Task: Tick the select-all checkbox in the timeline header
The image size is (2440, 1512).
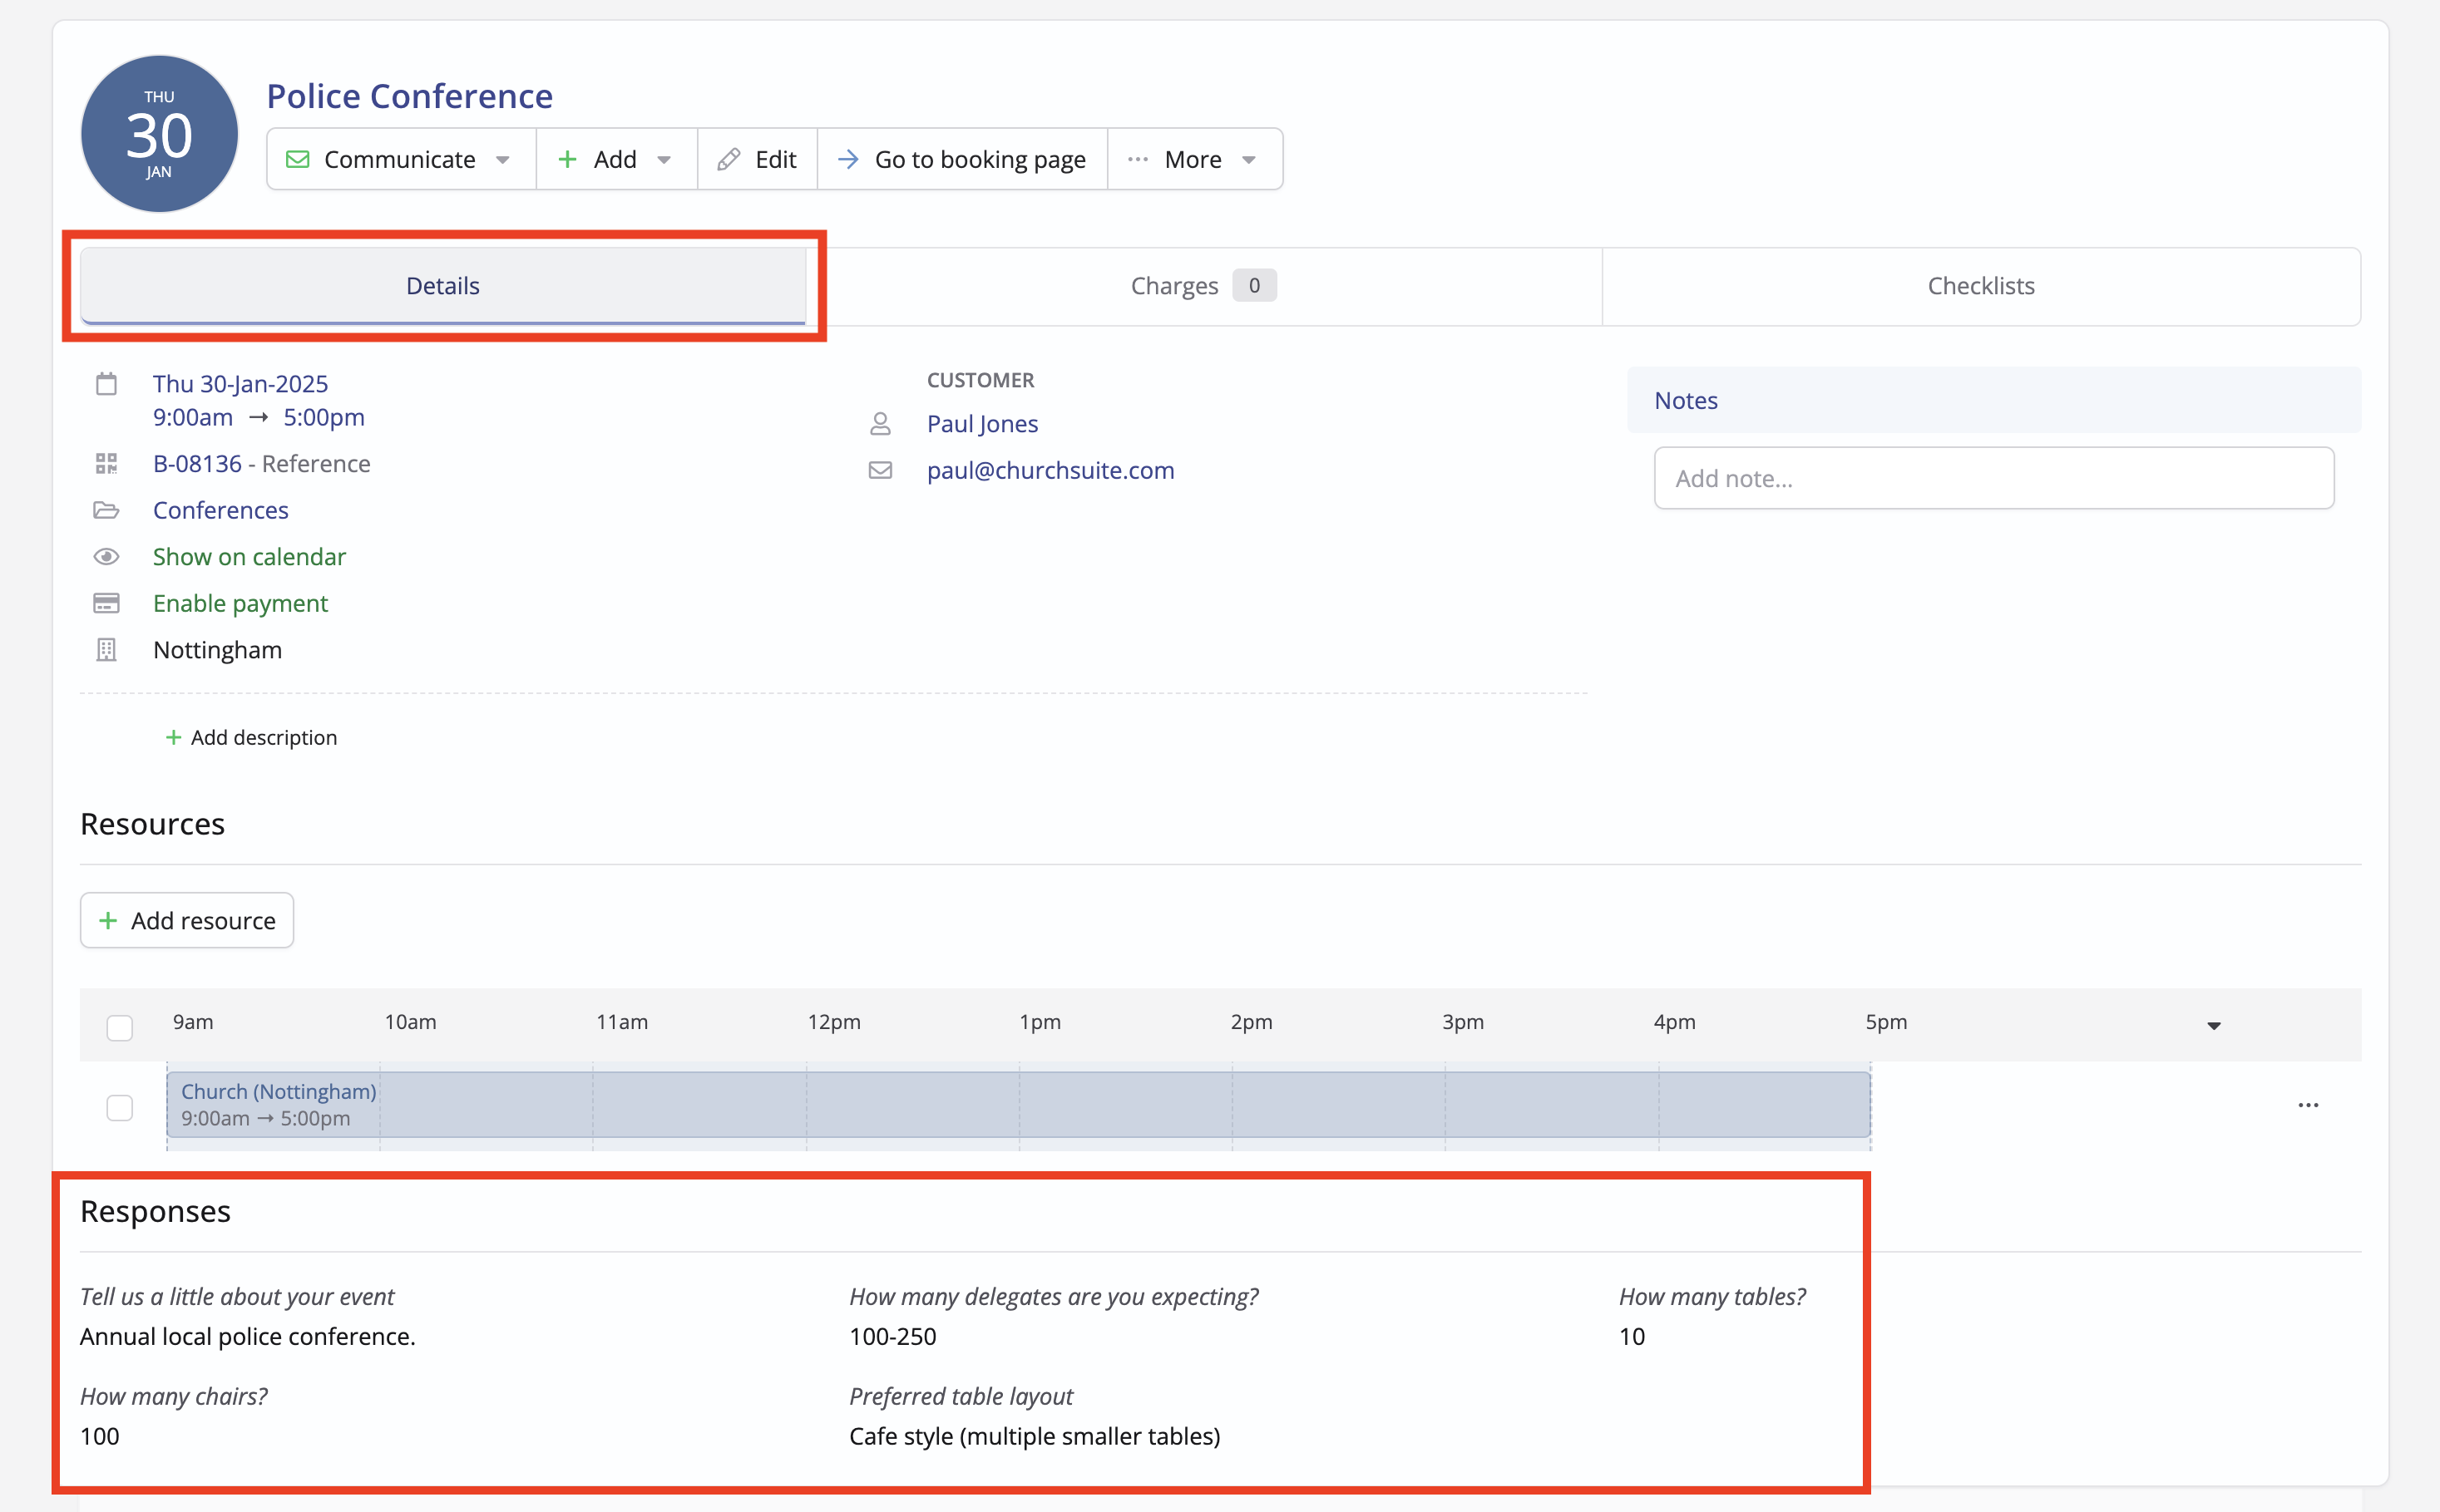Action: click(119, 1027)
